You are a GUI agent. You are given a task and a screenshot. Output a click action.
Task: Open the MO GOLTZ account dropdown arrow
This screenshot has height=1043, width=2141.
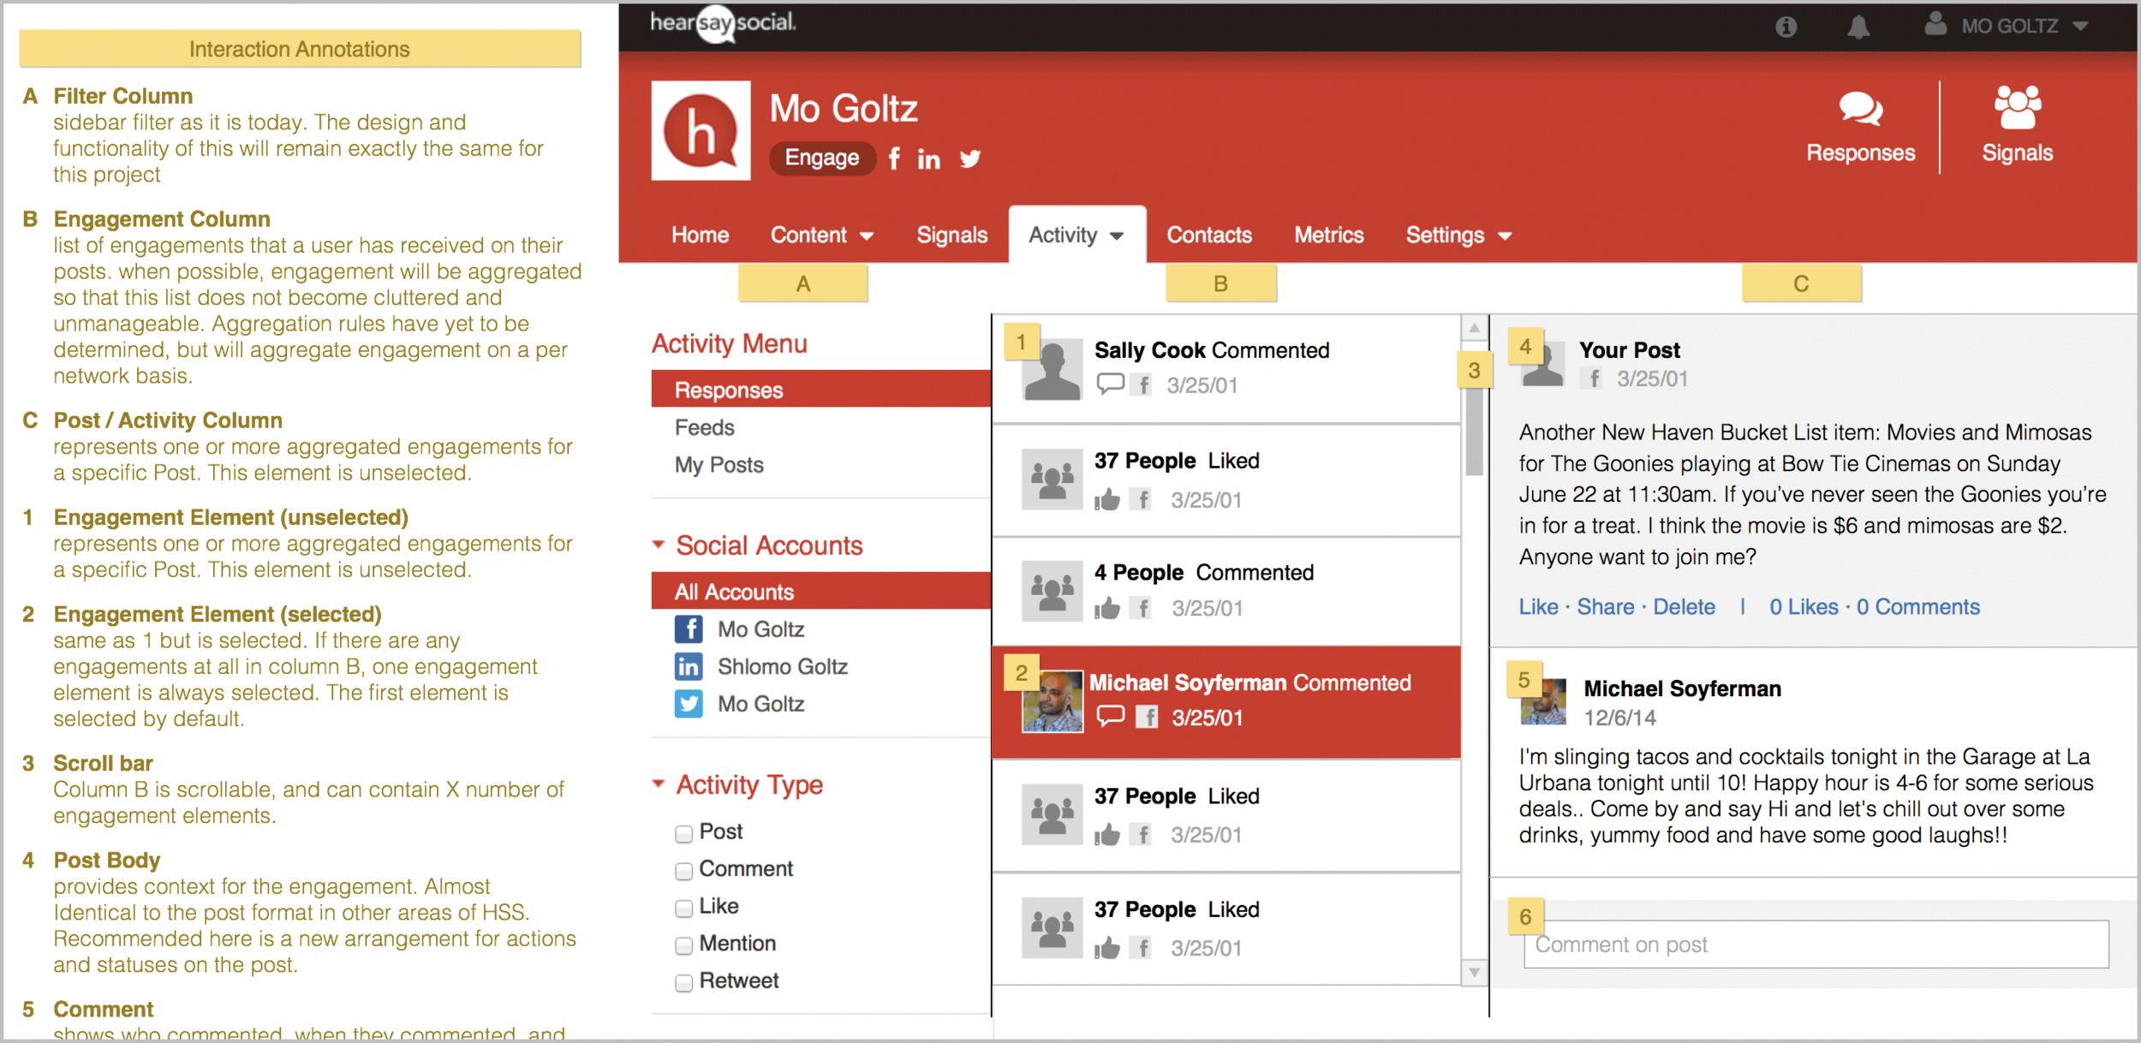(2080, 27)
